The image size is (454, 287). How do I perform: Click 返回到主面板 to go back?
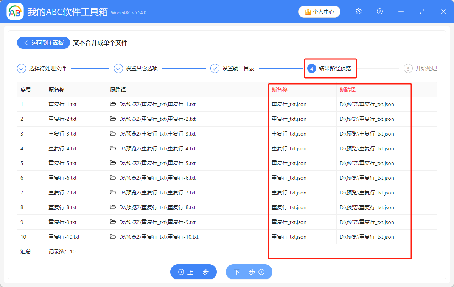(43, 43)
